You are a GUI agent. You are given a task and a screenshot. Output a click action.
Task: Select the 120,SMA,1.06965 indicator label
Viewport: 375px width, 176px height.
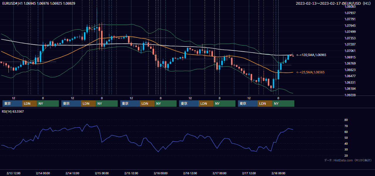[311, 55]
